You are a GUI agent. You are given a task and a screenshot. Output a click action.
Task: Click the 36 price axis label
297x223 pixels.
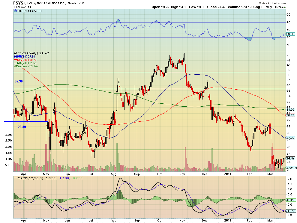(289, 85)
